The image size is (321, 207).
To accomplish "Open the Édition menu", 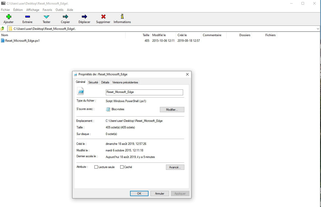I will point(18,10).
